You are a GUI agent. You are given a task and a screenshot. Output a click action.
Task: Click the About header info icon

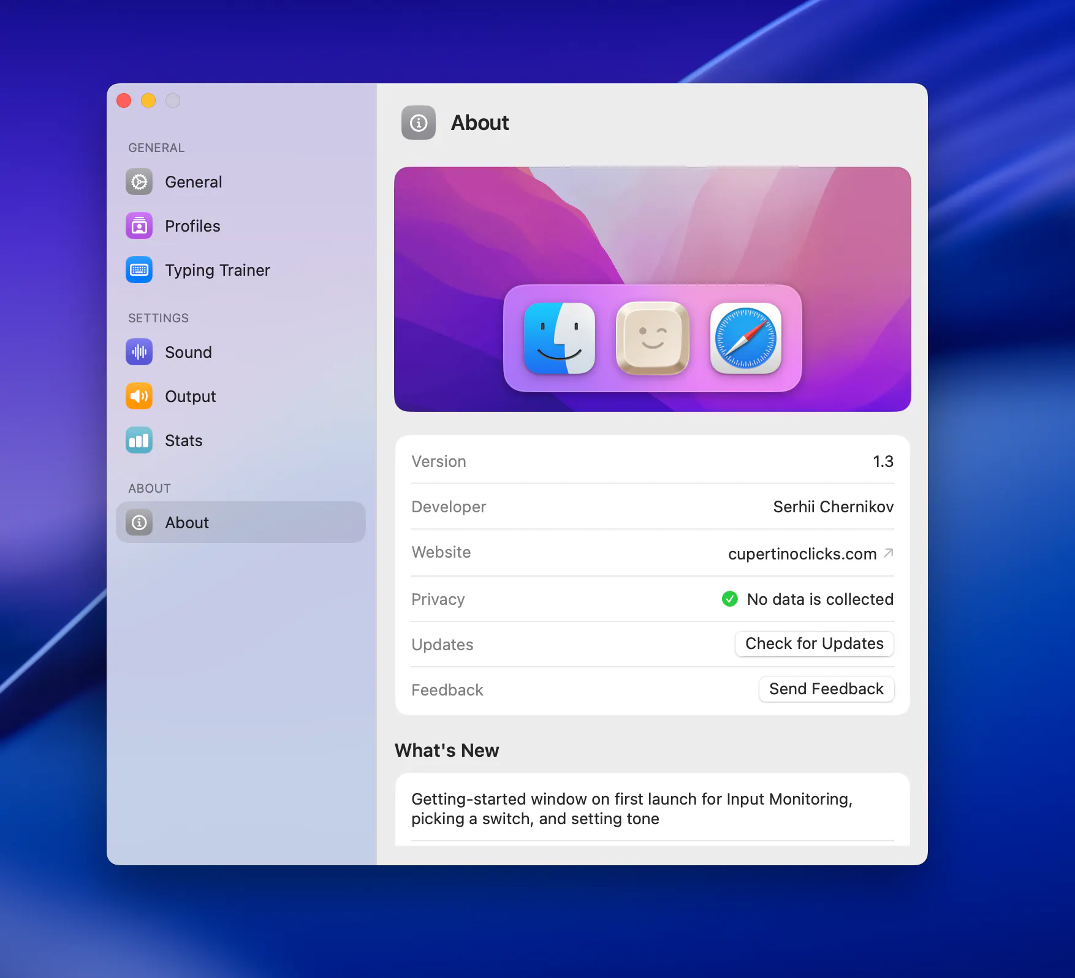click(419, 123)
